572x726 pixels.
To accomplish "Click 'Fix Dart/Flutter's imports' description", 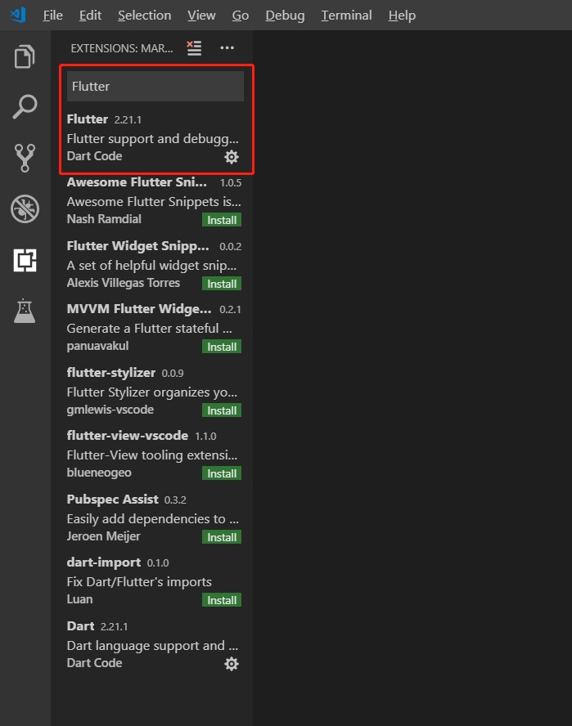I will click(139, 582).
